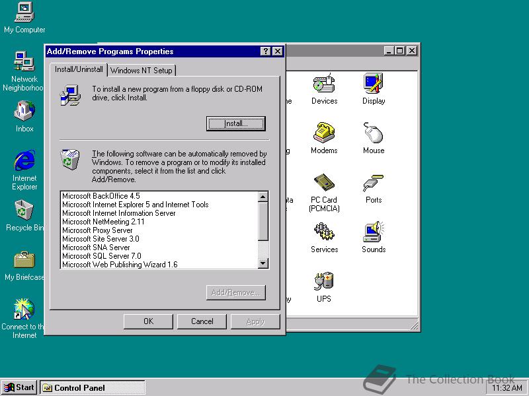Select the Mouse icon in Control Panel

click(374, 138)
